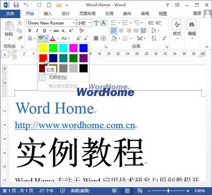Open the wordhome.com.cn hyperlink
The width and height of the screenshot is (212, 195).
pos(75,125)
